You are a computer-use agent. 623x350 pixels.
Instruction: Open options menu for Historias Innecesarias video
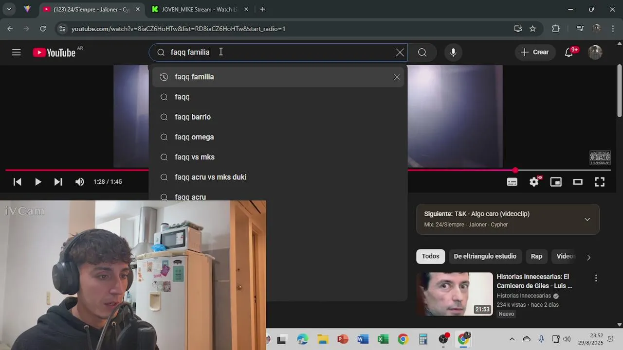pyautogui.click(x=596, y=278)
